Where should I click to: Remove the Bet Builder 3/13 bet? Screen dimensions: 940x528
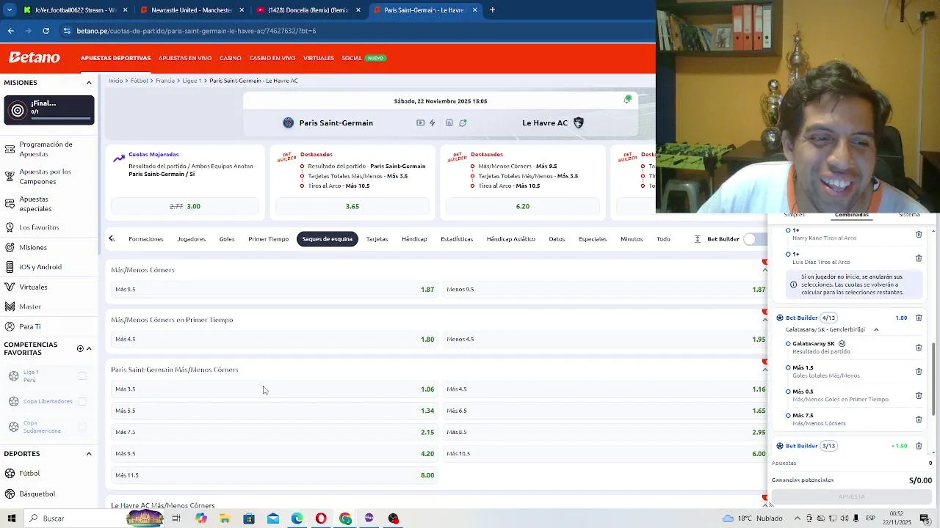pos(919,446)
